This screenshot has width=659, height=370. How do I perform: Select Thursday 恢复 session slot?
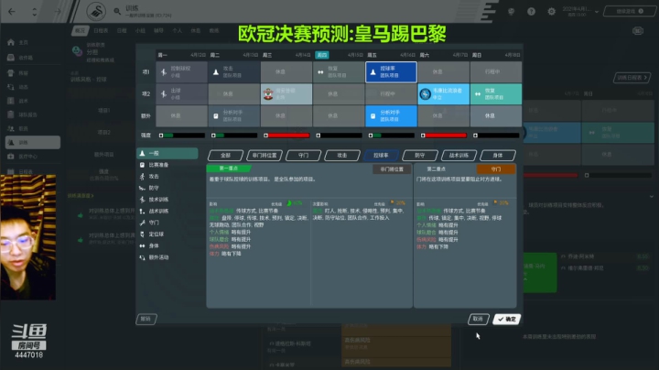click(x=339, y=72)
